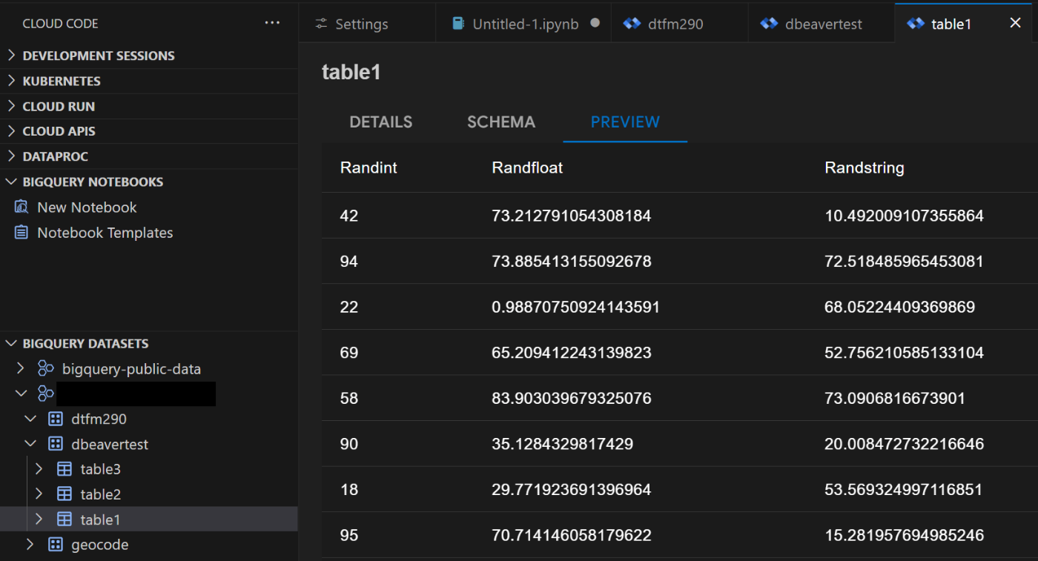Expand the Development Sessions section
This screenshot has width=1038, height=561.
pos(11,56)
